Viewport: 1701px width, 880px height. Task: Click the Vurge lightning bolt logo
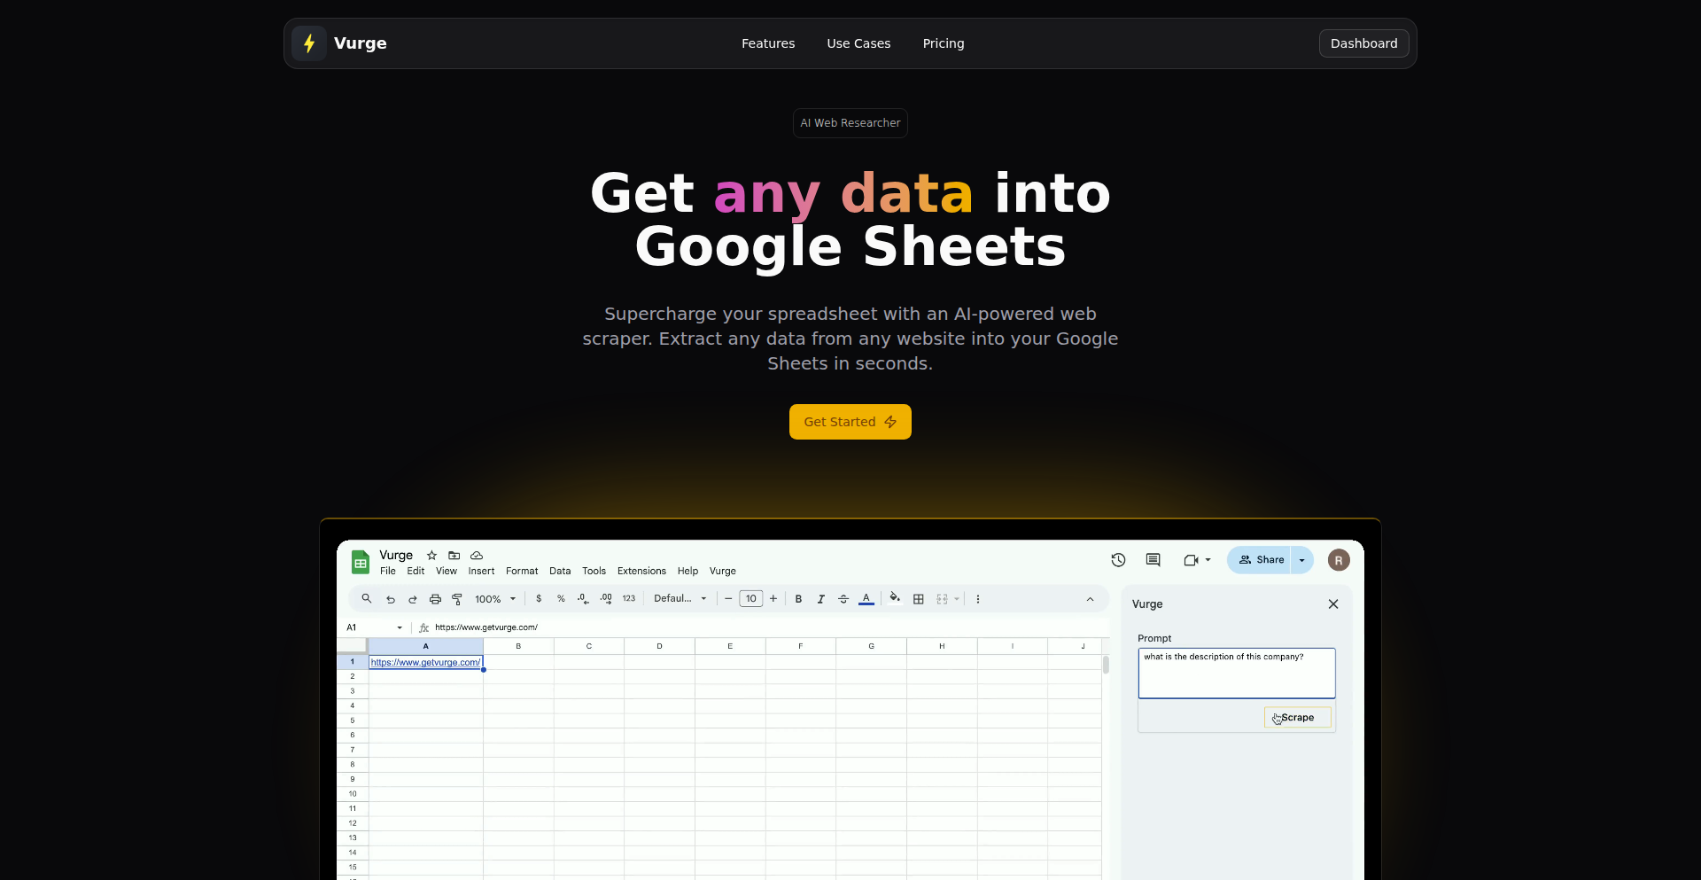309,43
